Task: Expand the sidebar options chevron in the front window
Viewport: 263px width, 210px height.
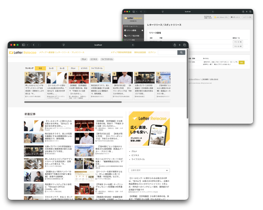Action: (x=27, y=45)
